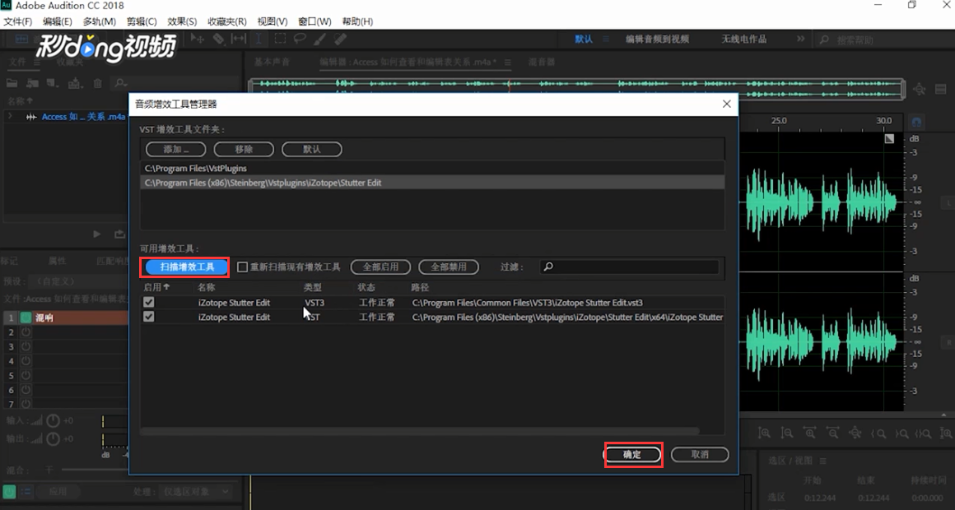The image size is (955, 510).
Task: Click the play button in Files panel
Action: tap(96, 234)
